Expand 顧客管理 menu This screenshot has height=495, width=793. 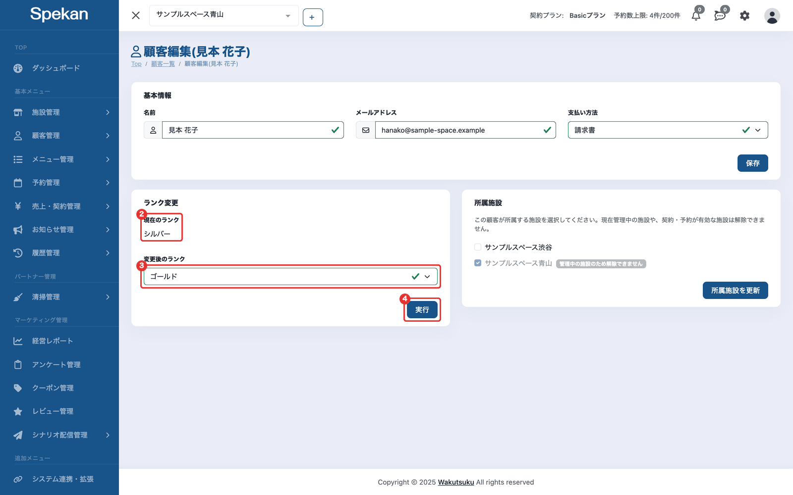[x=59, y=136]
